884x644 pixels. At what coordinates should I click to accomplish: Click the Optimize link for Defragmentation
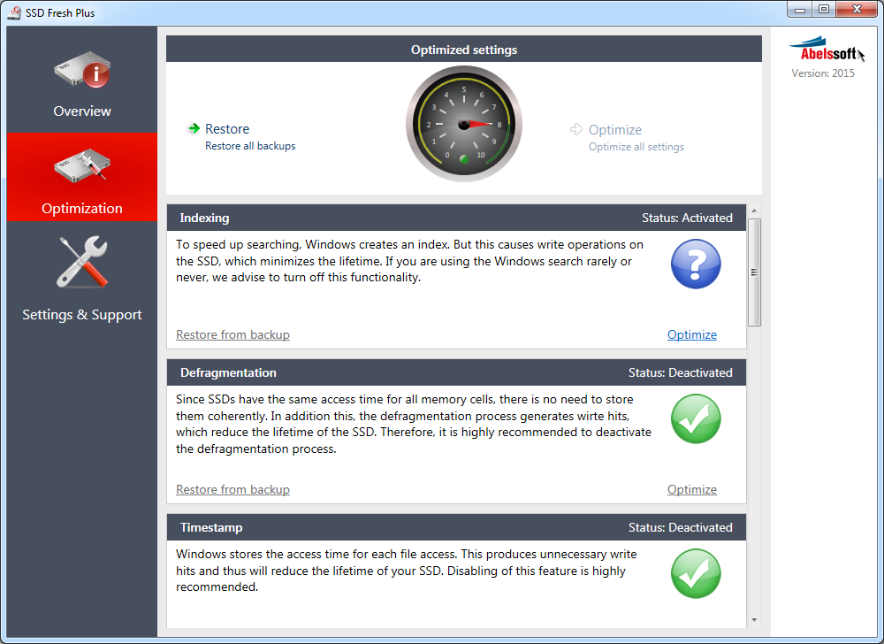692,489
